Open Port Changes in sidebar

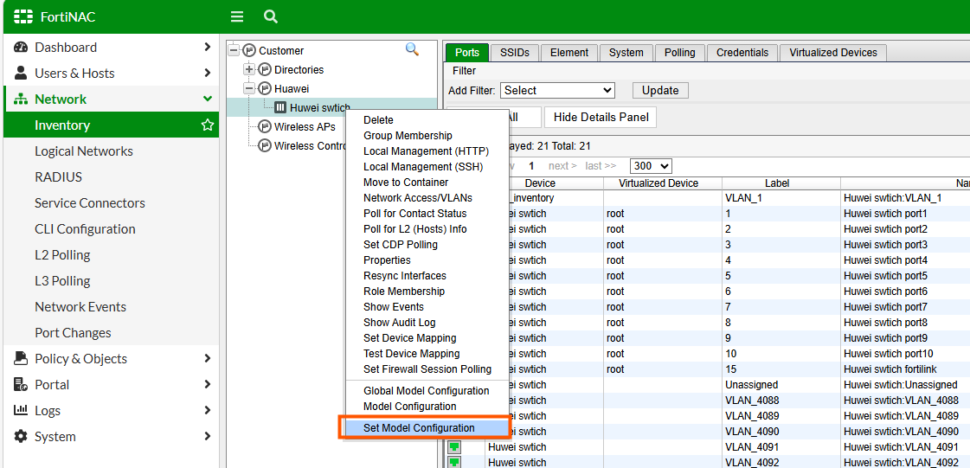(73, 333)
